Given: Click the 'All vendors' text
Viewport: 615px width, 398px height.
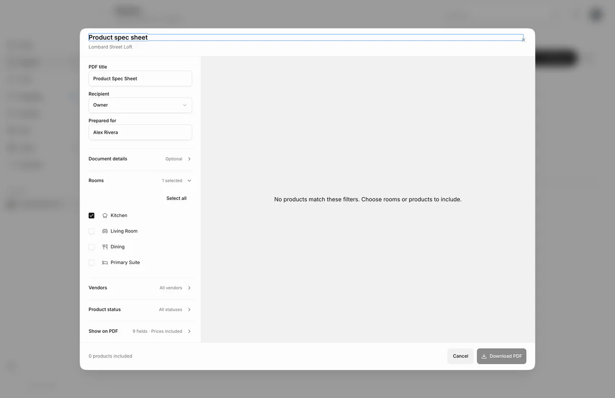Looking at the screenshot, I should coord(171,288).
